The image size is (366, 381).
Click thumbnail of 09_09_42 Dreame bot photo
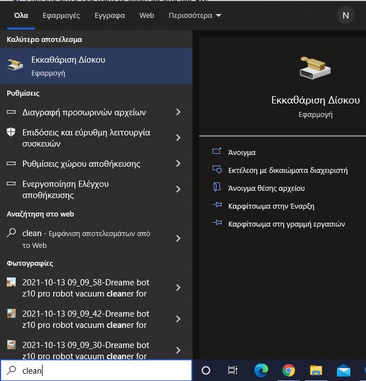11,313
